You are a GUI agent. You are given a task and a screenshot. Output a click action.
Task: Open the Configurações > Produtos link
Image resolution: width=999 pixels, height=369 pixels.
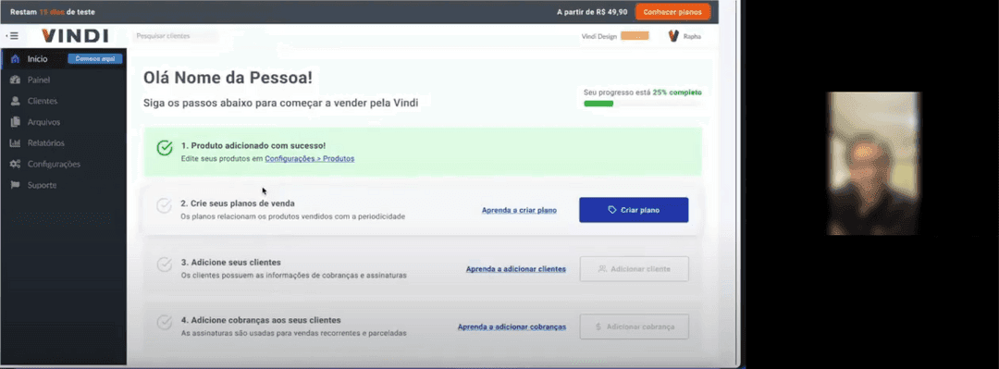[310, 158]
